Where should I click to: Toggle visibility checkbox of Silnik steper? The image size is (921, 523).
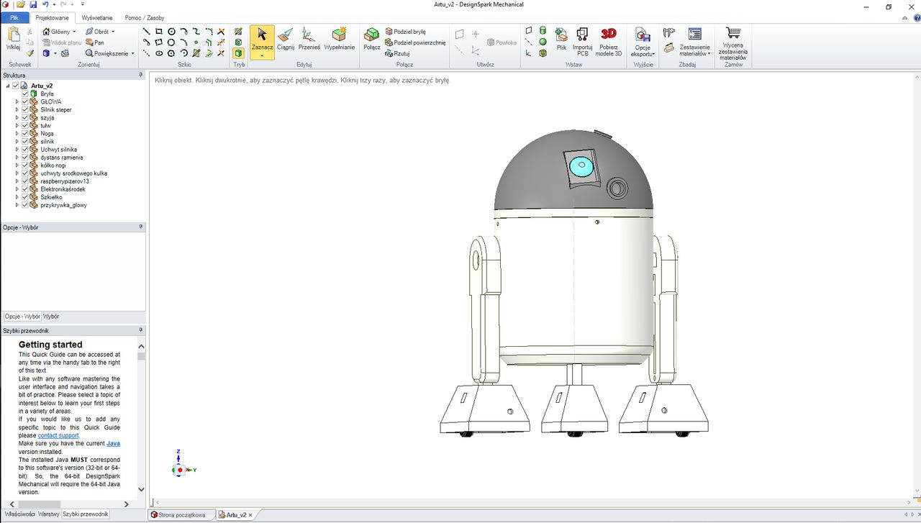tap(25, 109)
